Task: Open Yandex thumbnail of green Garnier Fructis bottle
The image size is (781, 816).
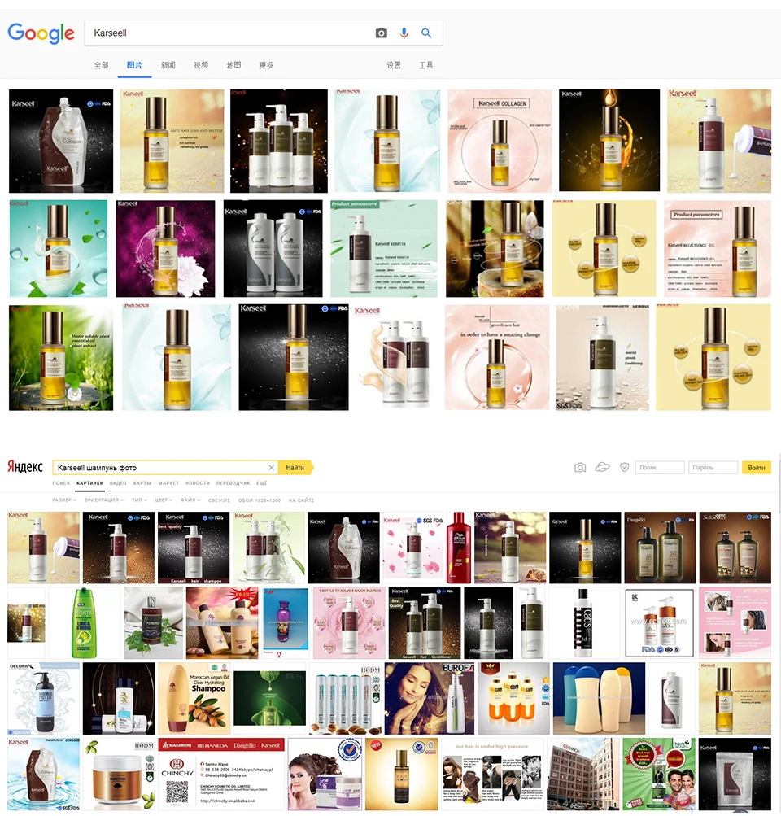Action: pos(84,623)
